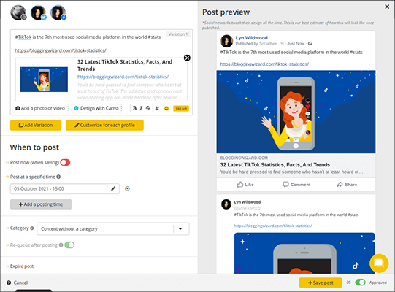This screenshot has width=395, height=292.
Task: Open the tiktok-statistics link in Twitter preview
Action: click(273, 226)
